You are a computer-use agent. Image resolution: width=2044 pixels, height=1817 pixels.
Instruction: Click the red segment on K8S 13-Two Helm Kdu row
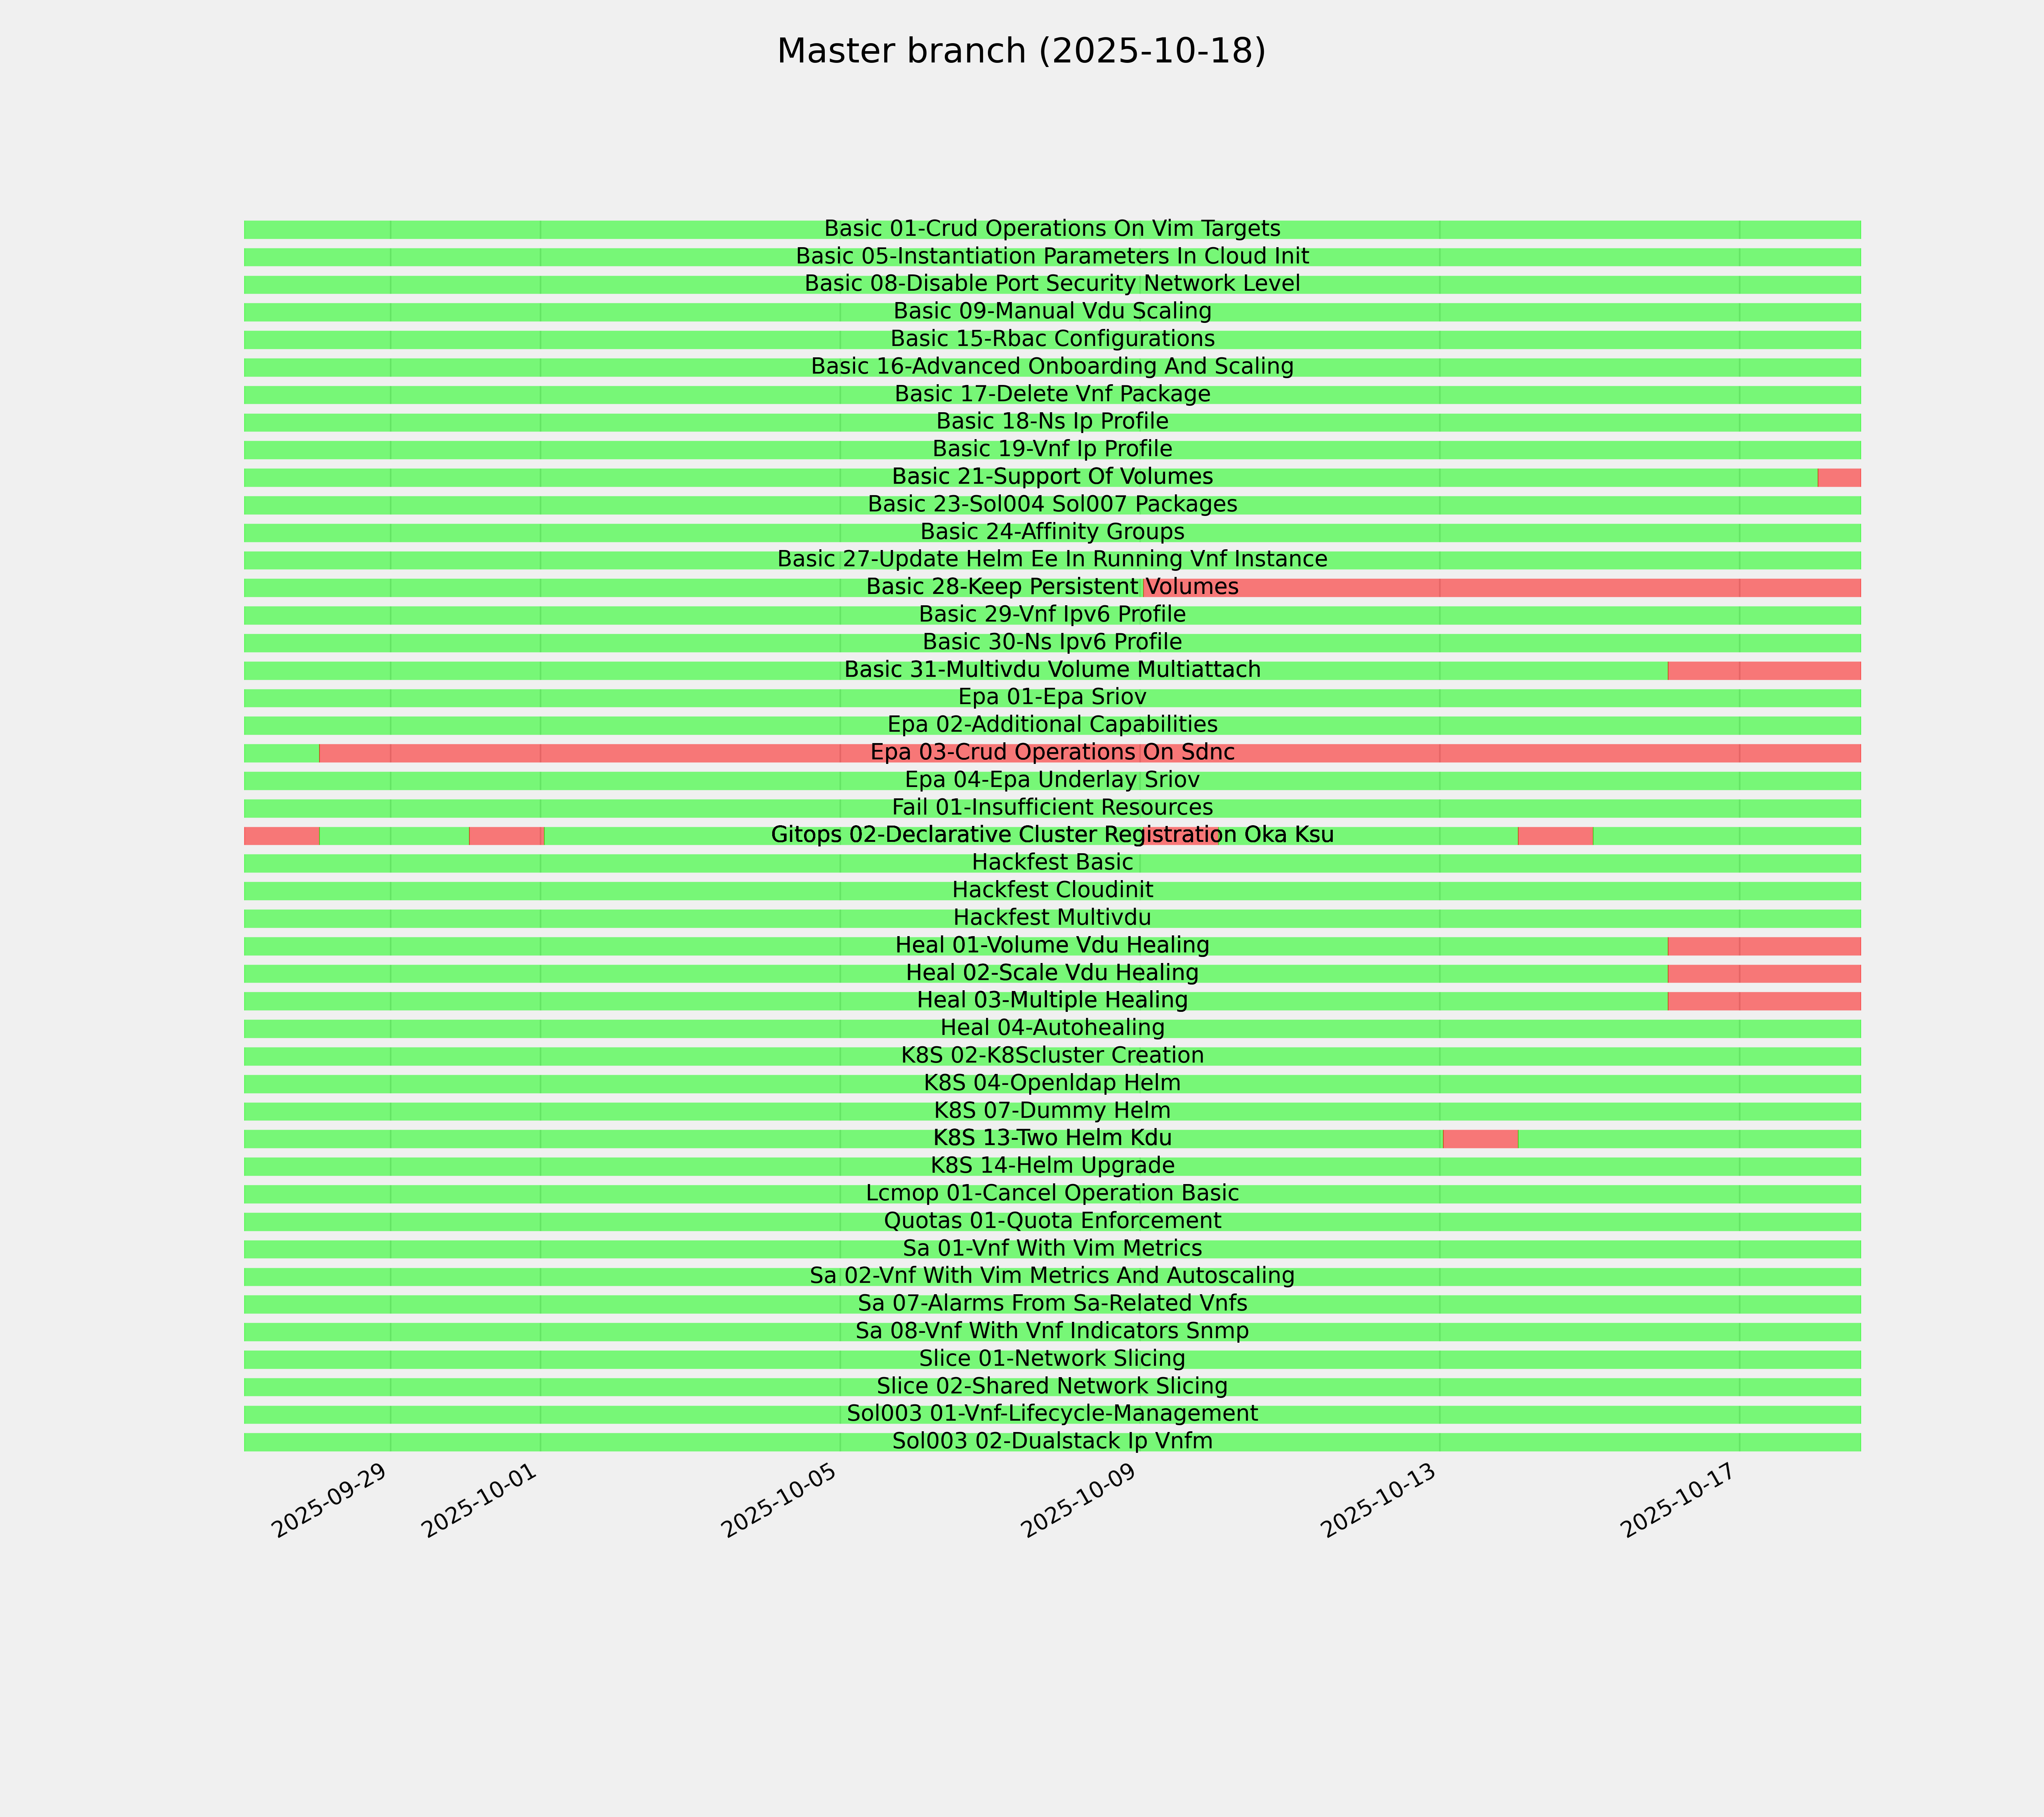pos(1480,1138)
